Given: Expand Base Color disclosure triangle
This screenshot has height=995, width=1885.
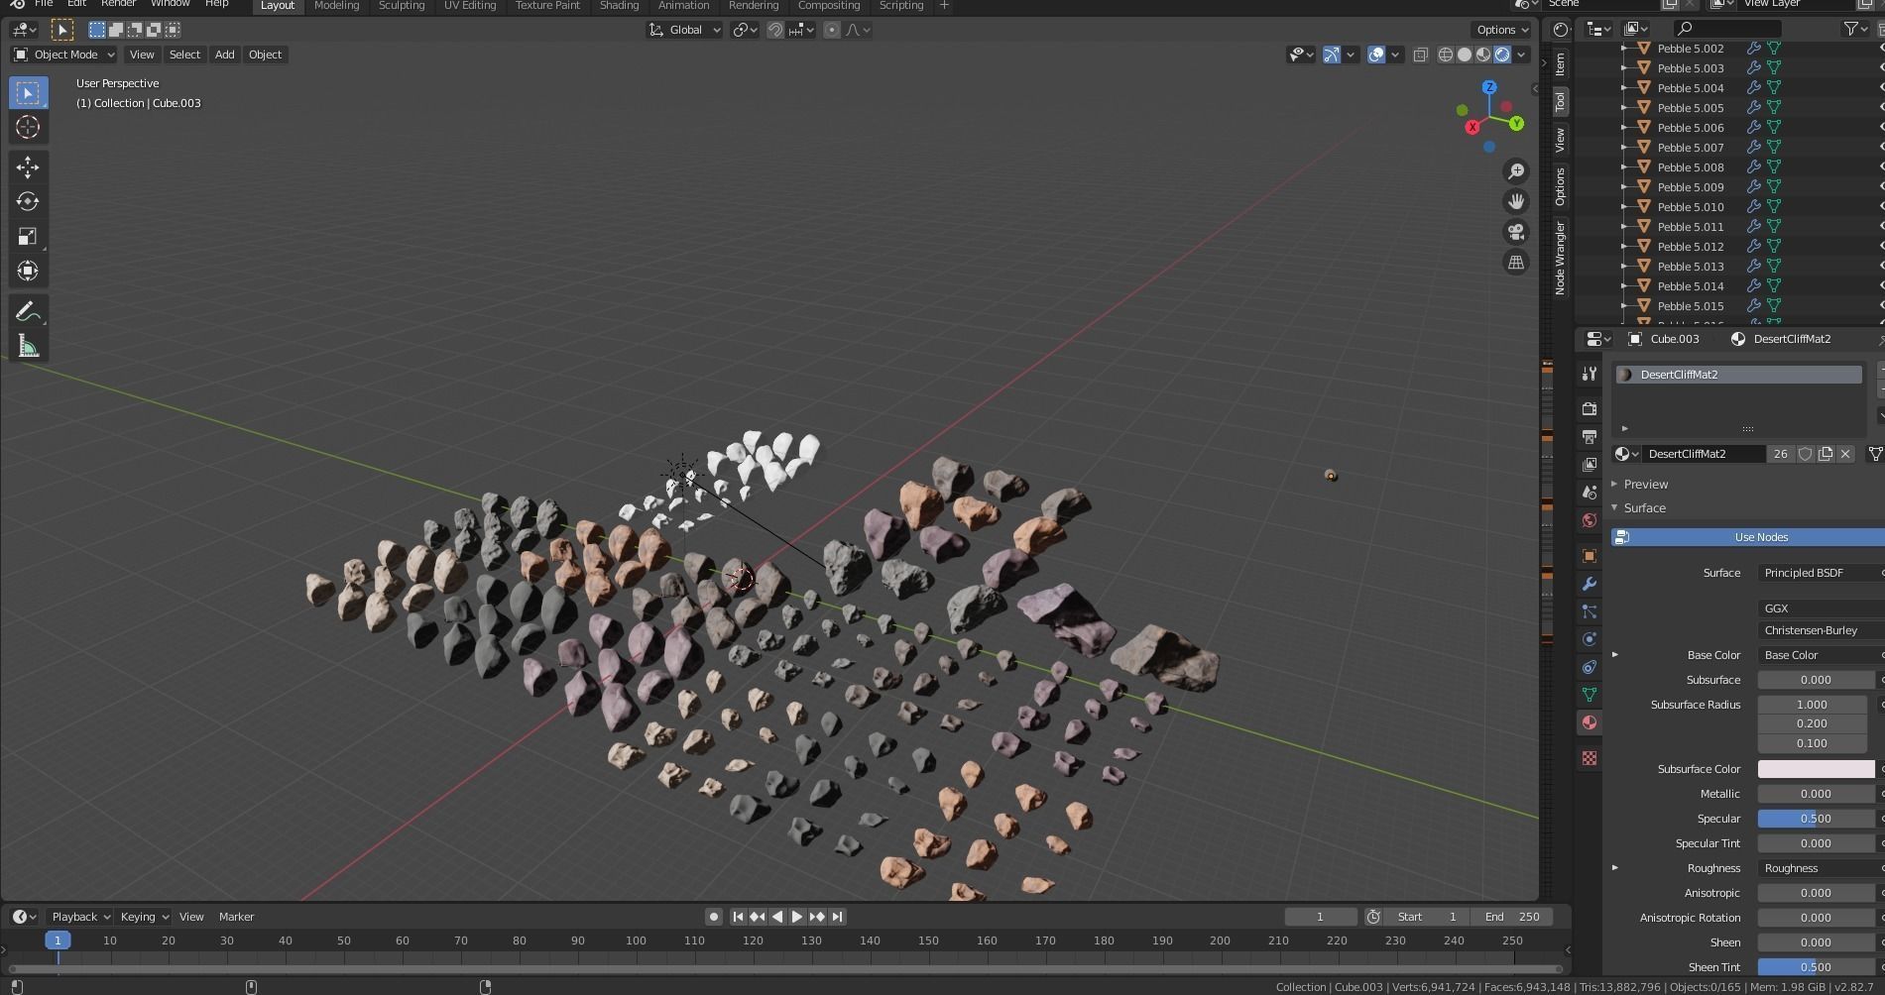Looking at the screenshot, I should tap(1615, 655).
